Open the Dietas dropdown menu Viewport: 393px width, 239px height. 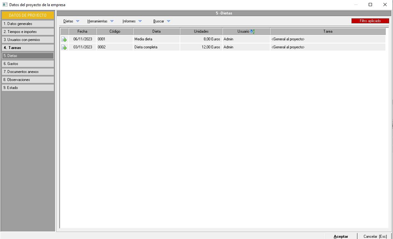tap(71, 21)
